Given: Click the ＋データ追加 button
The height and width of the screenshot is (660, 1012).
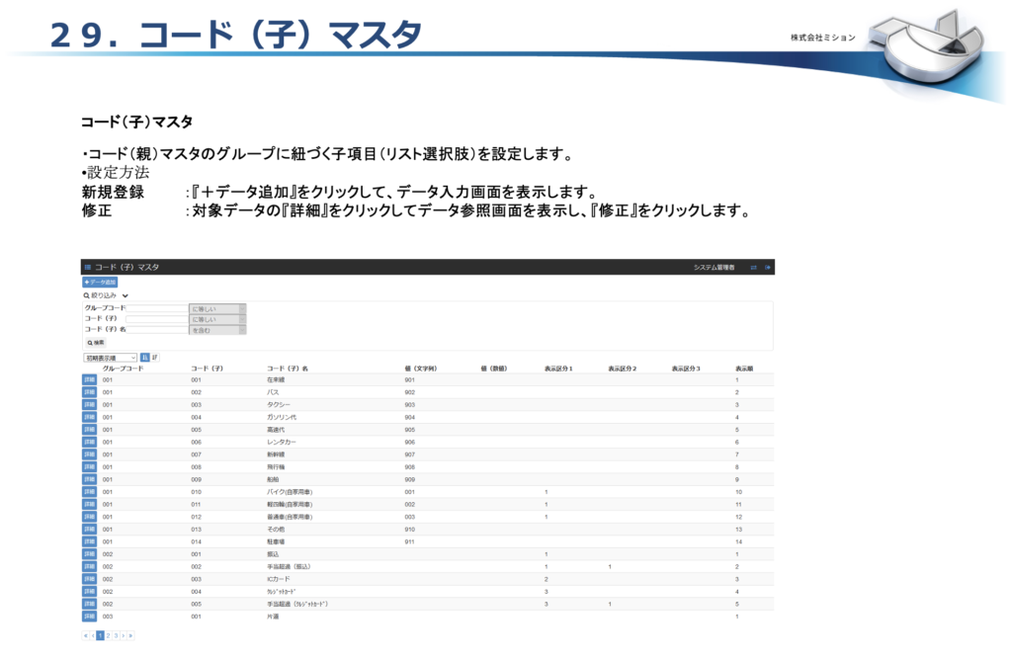Looking at the screenshot, I should point(100,283).
